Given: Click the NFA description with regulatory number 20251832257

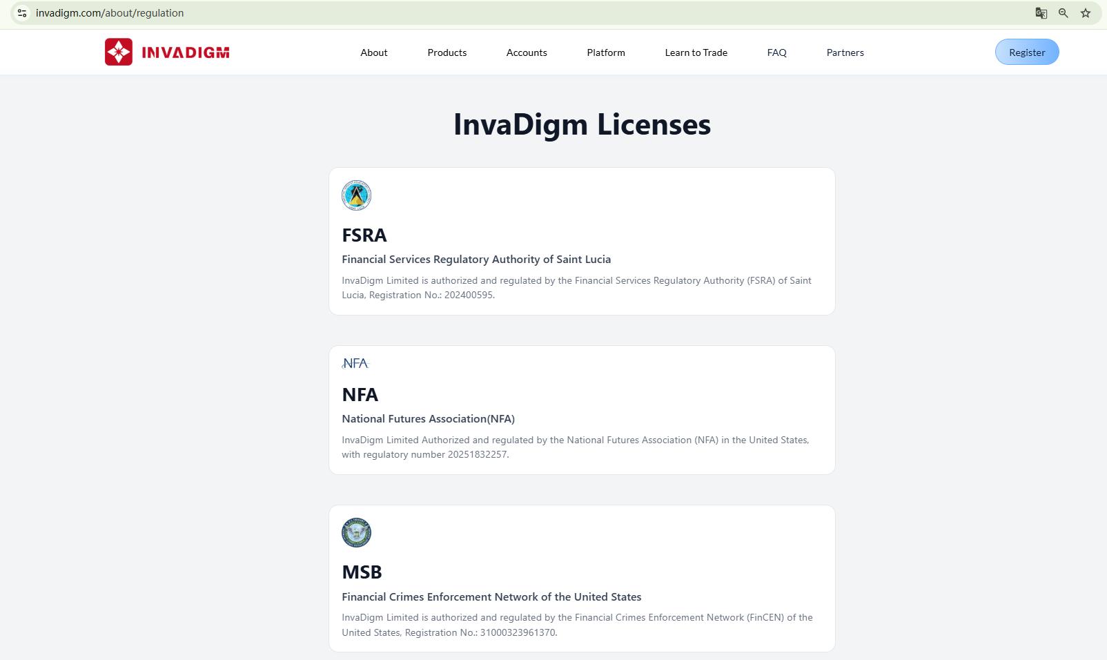Looking at the screenshot, I should (576, 447).
